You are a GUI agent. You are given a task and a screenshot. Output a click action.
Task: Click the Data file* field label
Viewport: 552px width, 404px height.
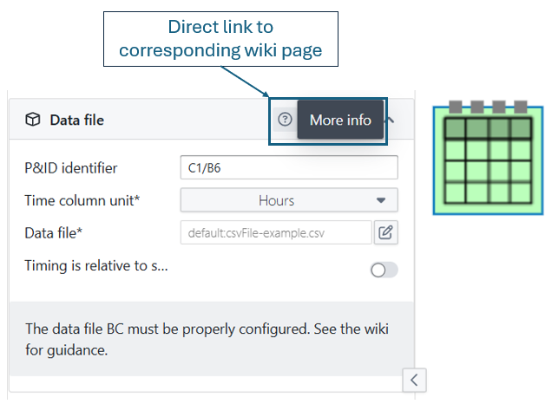coord(54,232)
